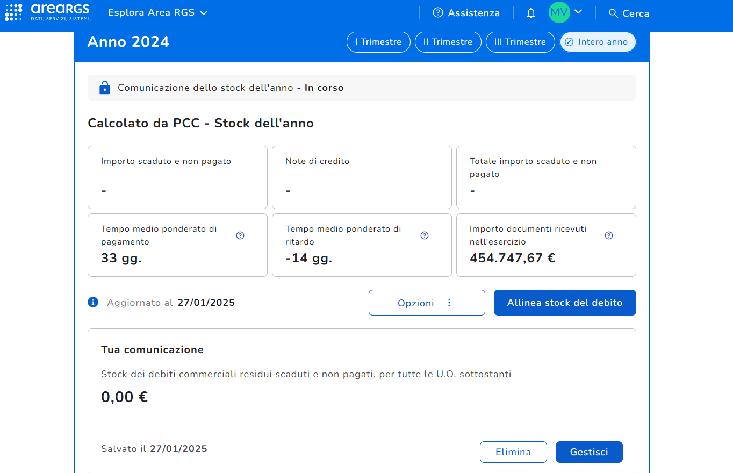Viewport: 733px width, 473px height.
Task: Open the notifications bell
Action: [531, 13]
